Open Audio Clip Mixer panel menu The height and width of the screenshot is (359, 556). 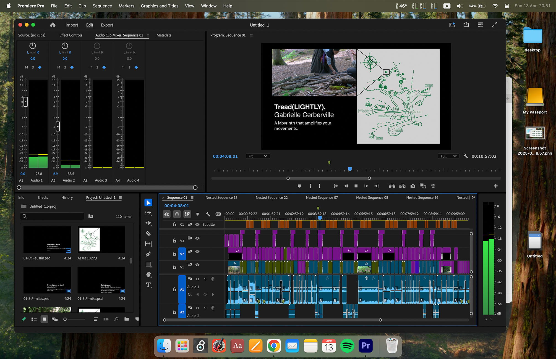click(148, 35)
